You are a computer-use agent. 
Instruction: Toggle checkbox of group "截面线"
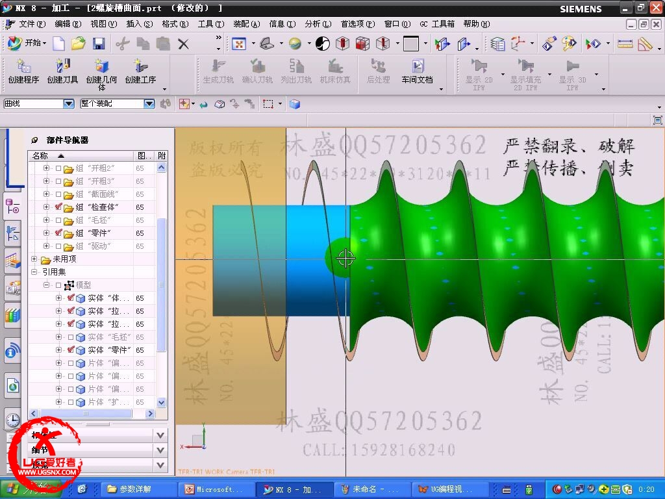point(58,194)
